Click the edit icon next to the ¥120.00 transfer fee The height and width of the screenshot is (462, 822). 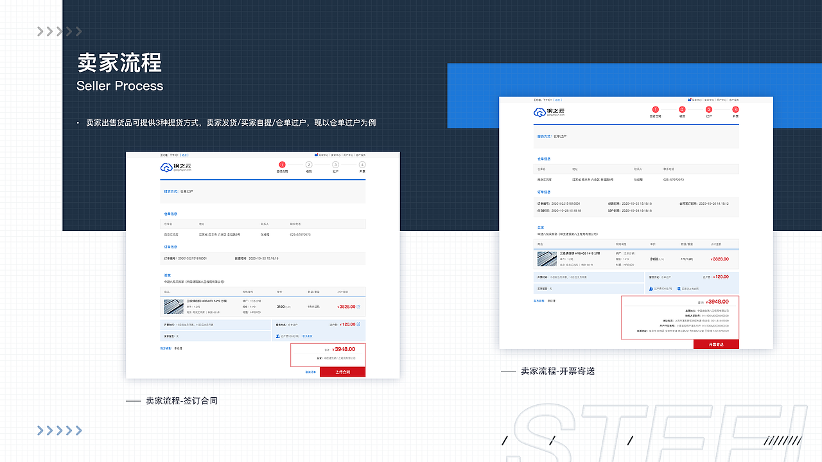[x=358, y=325]
